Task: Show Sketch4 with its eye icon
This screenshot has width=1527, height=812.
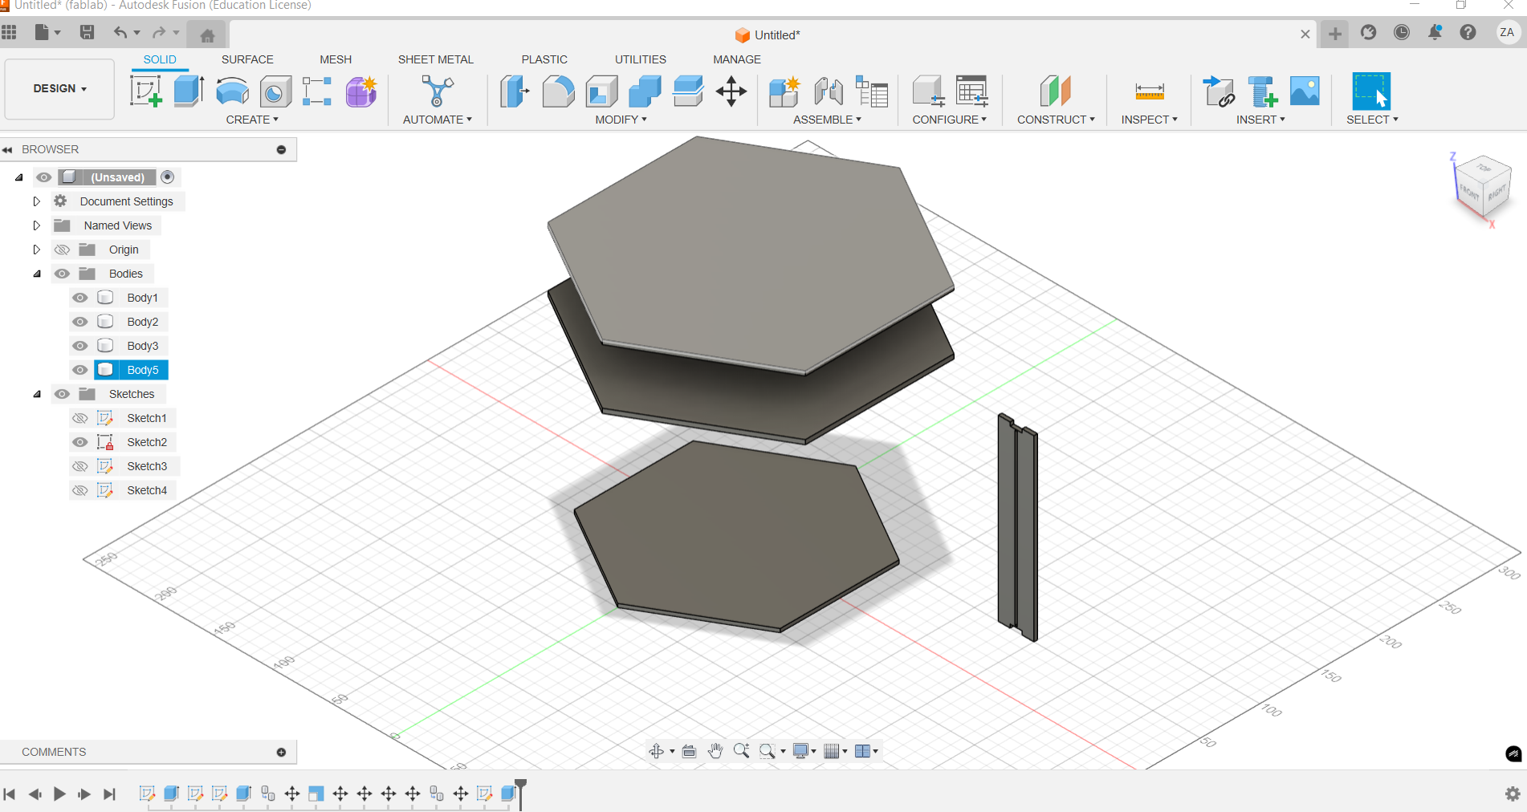Action: coord(80,490)
